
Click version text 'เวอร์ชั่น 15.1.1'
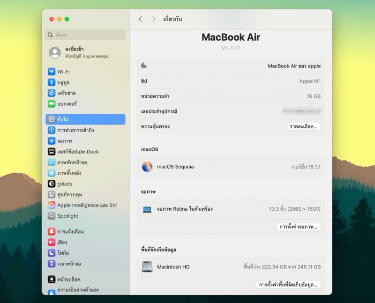(306, 167)
